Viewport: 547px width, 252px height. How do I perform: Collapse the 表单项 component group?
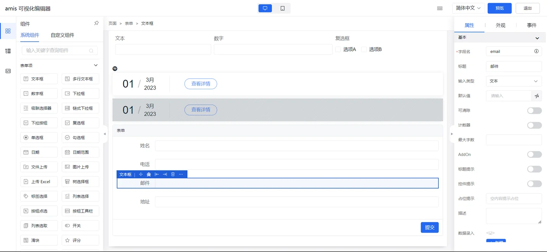click(x=96, y=65)
